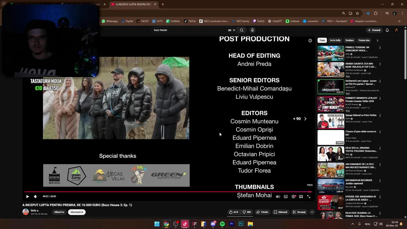Open options for PRIMELE TENSIUNI video
This screenshot has width=407, height=229.
(x=380, y=48)
